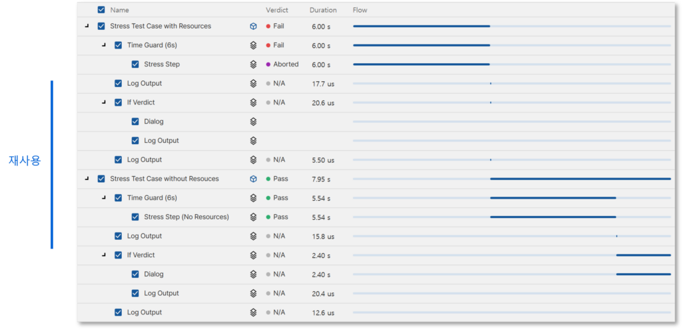Uncheck checkbox of the 2.40 s If Verdict
The width and height of the screenshot is (682, 329).
pos(119,255)
